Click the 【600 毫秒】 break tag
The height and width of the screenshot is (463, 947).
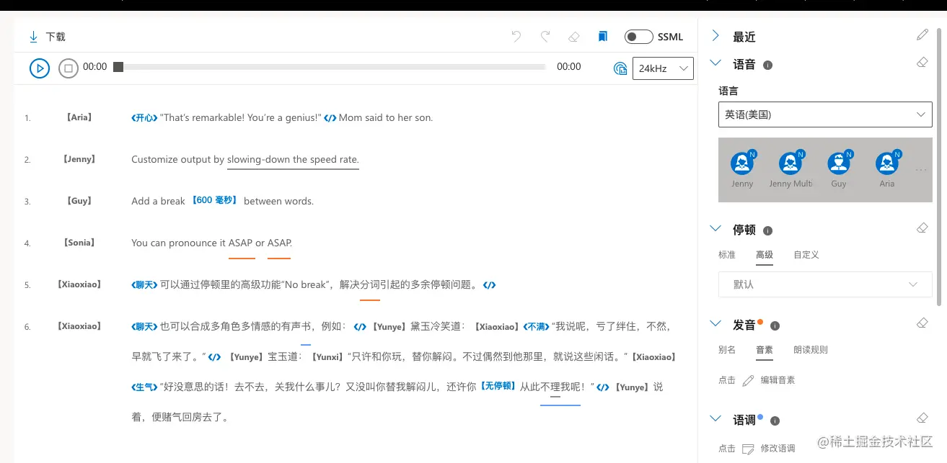coord(214,201)
